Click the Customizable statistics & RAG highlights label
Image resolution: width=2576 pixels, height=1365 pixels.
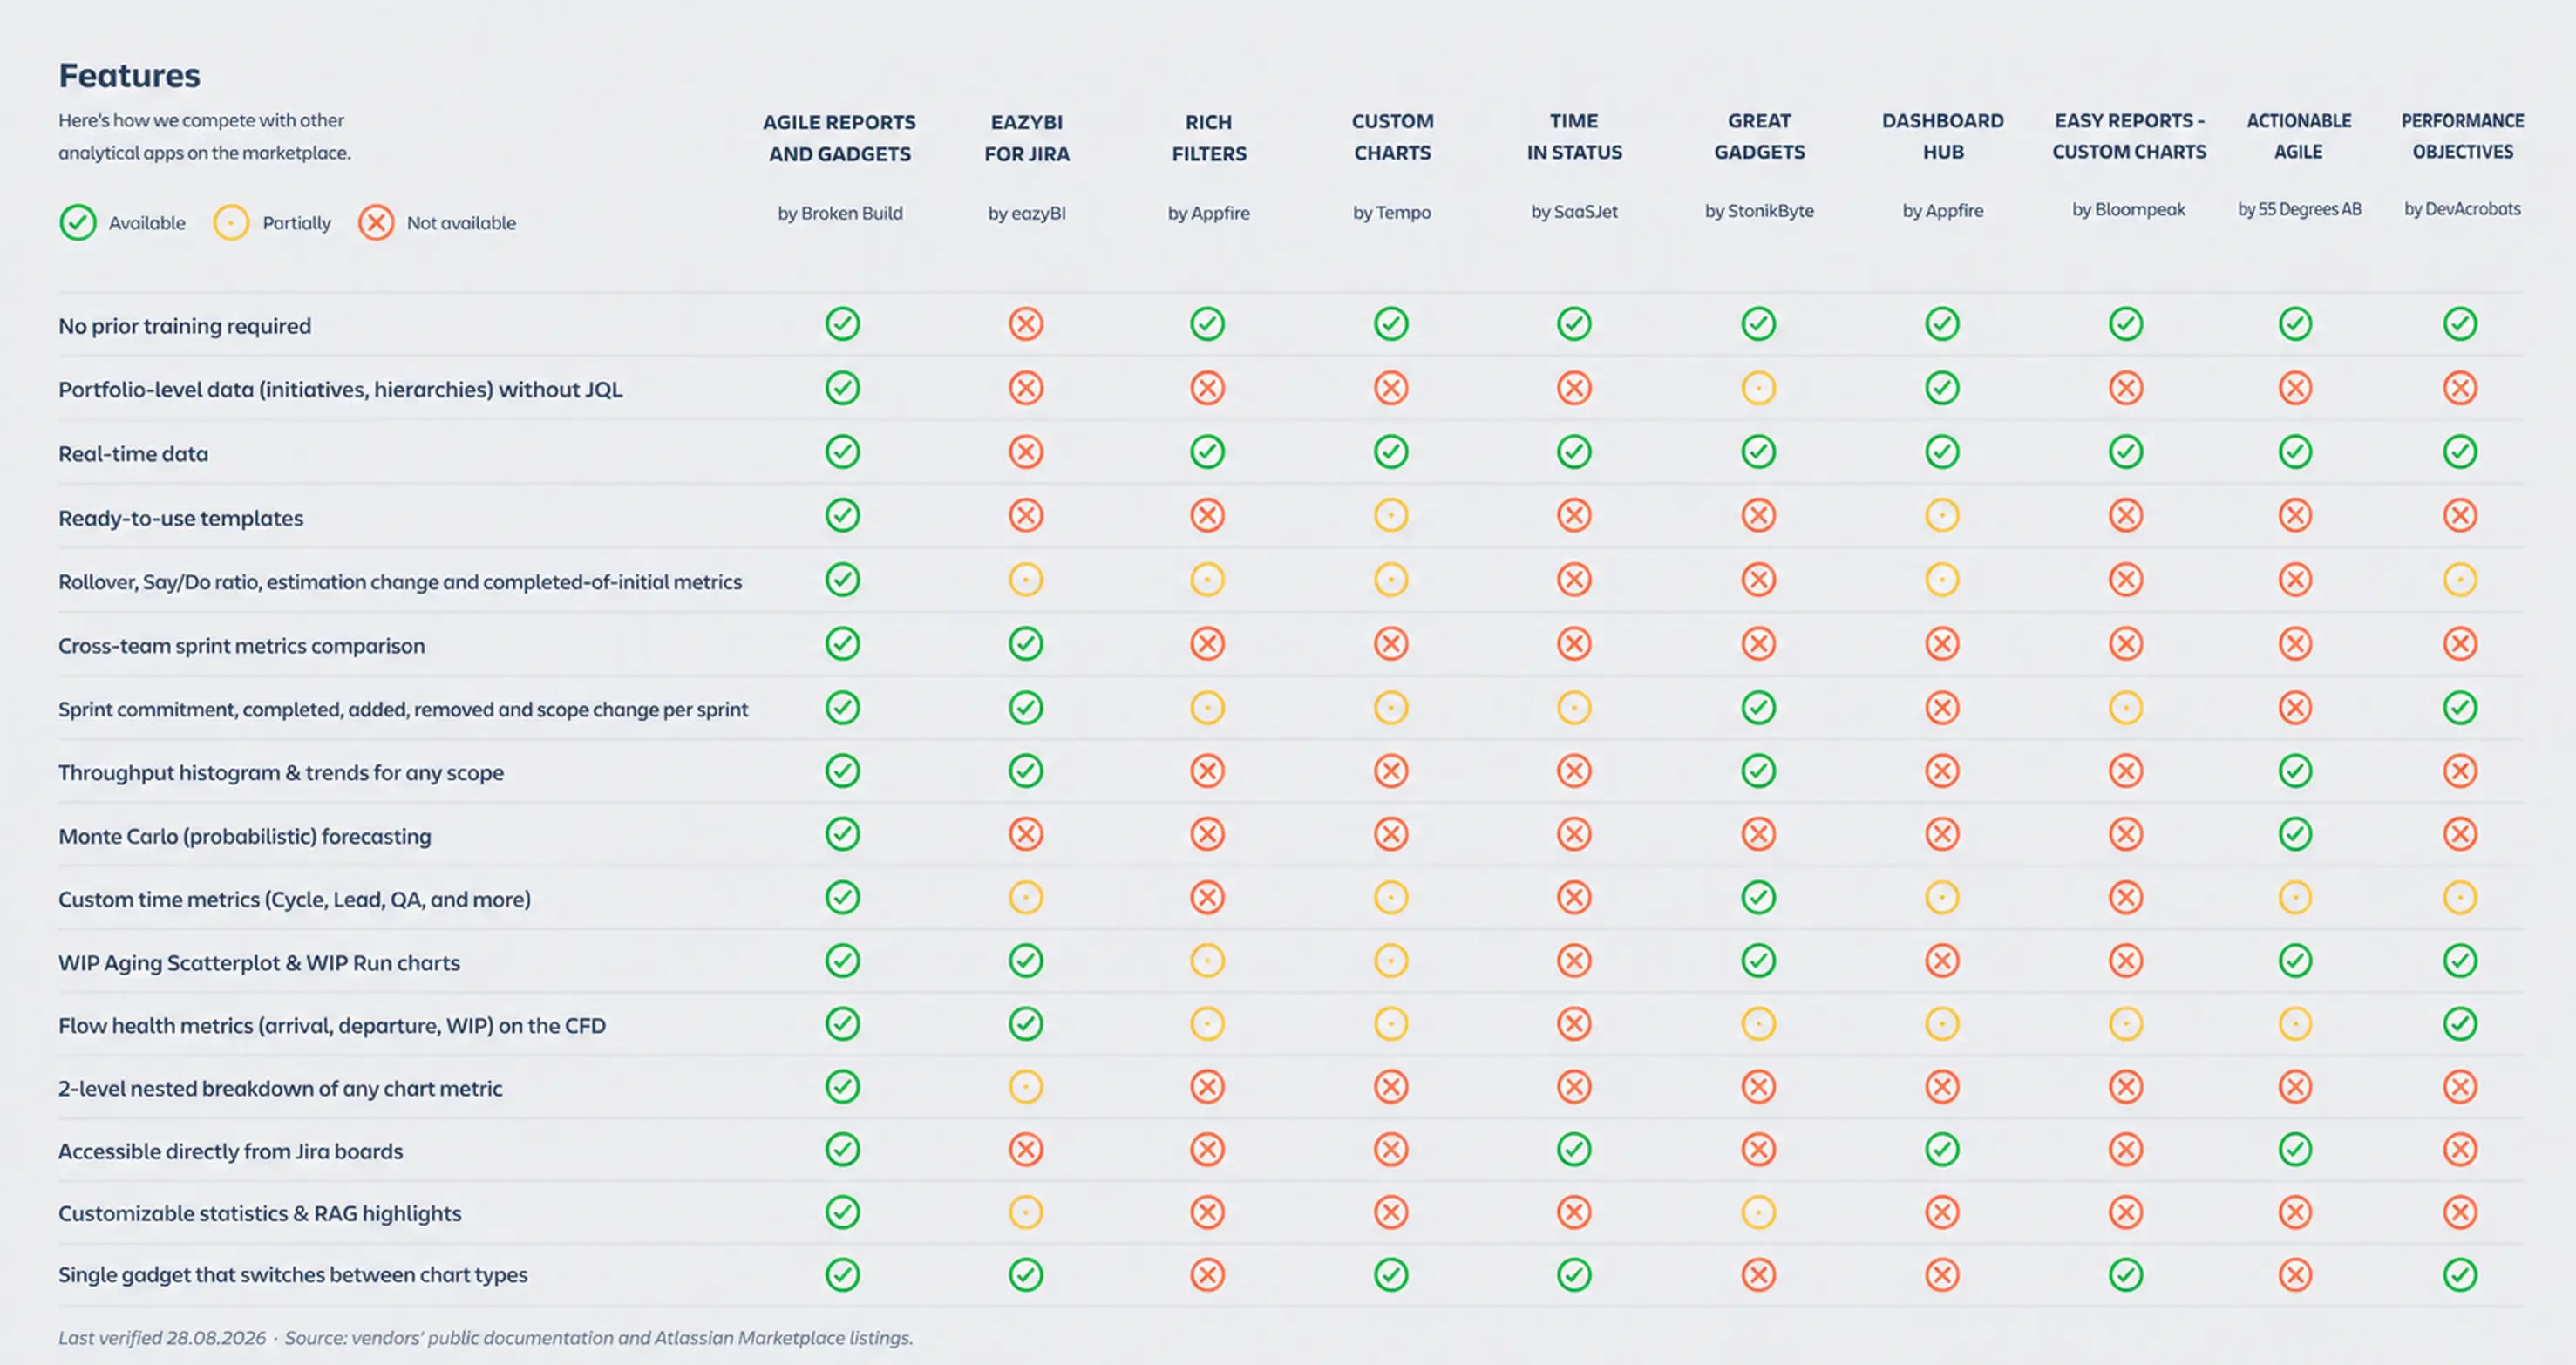[x=260, y=1214]
